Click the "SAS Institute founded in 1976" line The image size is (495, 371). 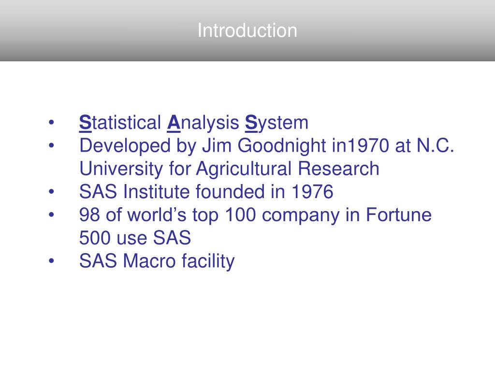pyautogui.click(x=206, y=192)
